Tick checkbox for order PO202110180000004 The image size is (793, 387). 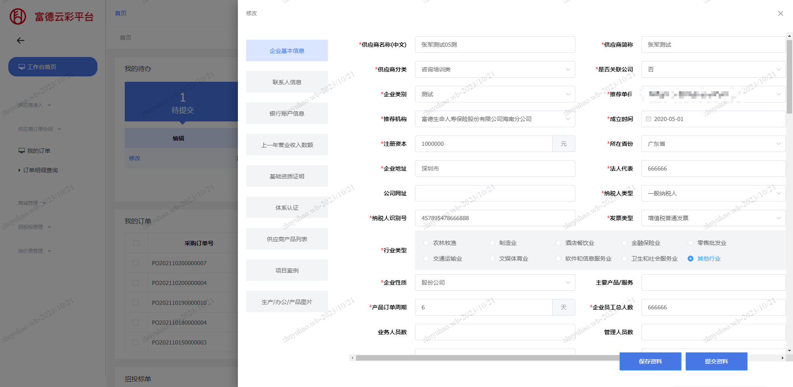(135, 323)
